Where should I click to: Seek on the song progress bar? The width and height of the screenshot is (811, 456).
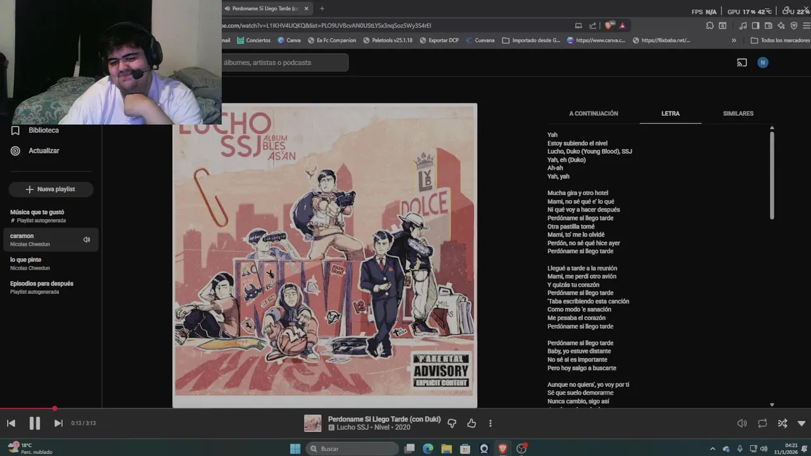(405, 408)
